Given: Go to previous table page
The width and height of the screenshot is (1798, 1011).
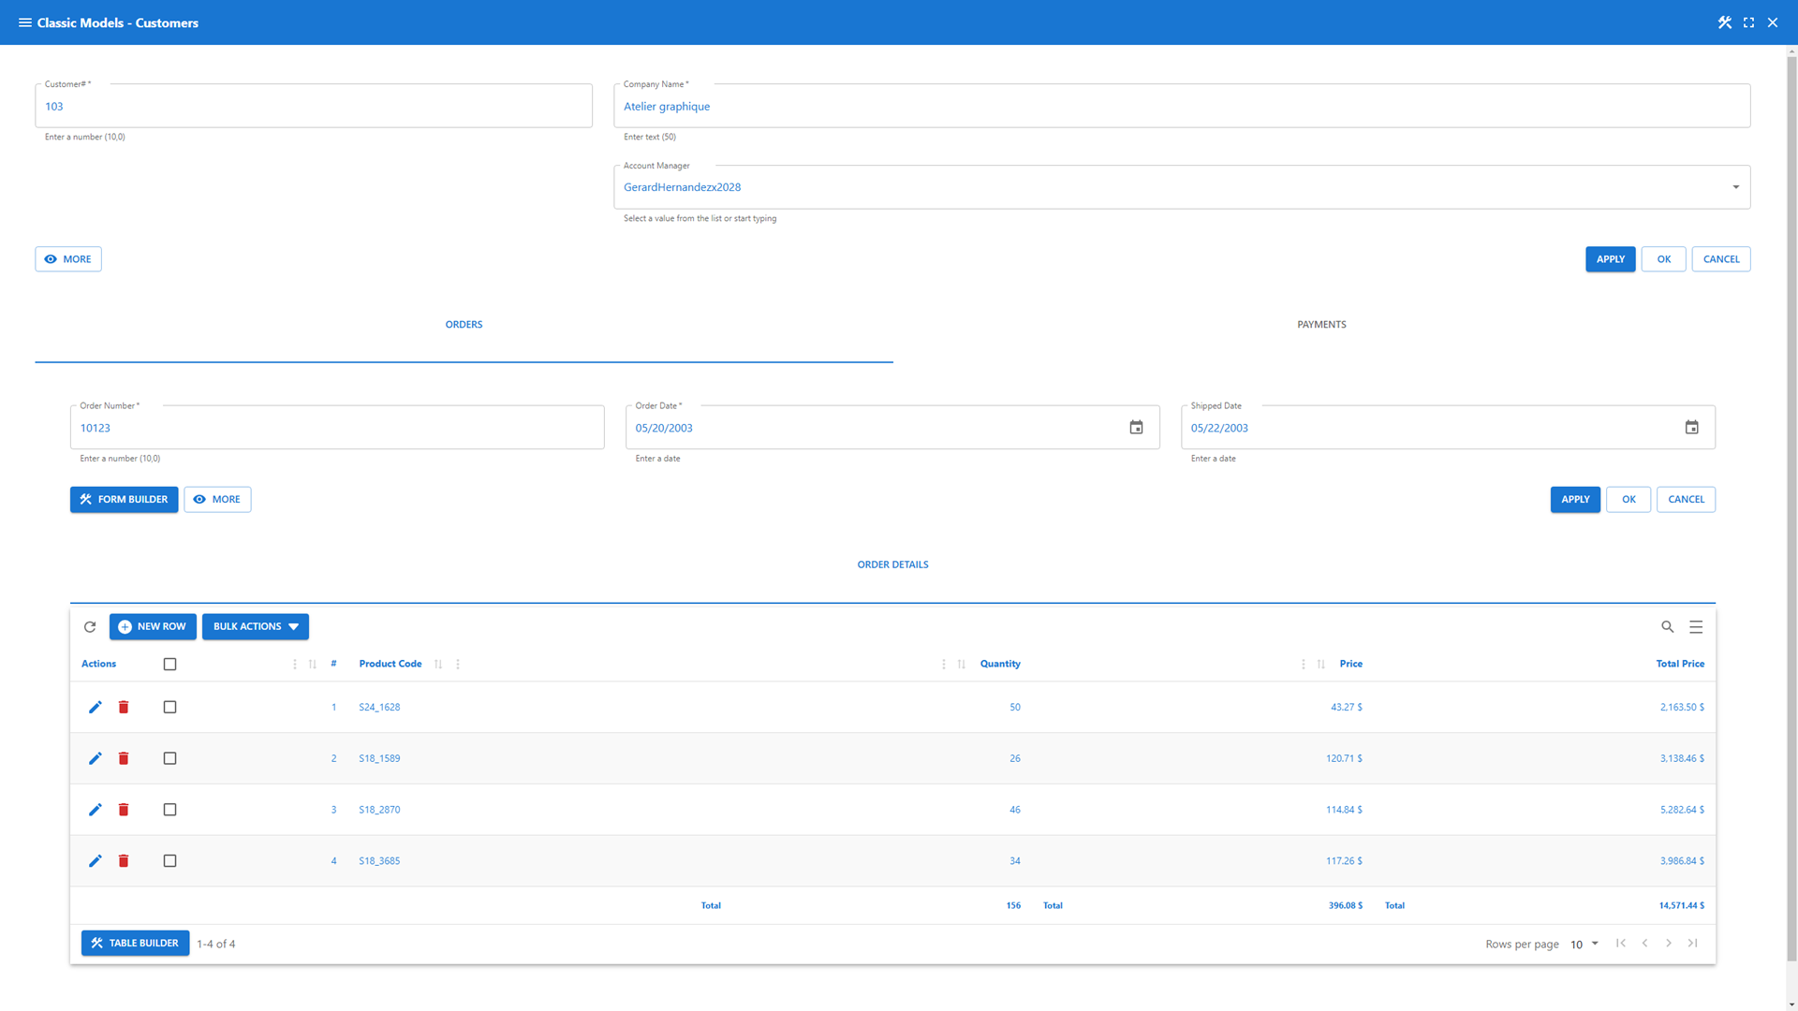Looking at the screenshot, I should click(x=1644, y=944).
